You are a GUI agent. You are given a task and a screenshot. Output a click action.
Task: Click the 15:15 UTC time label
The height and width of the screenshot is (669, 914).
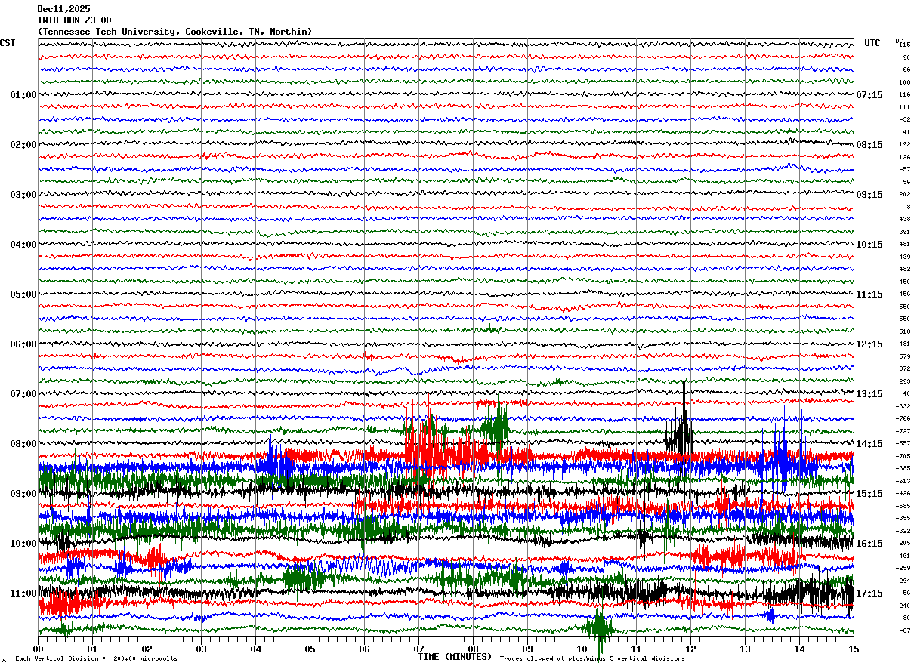point(869,494)
